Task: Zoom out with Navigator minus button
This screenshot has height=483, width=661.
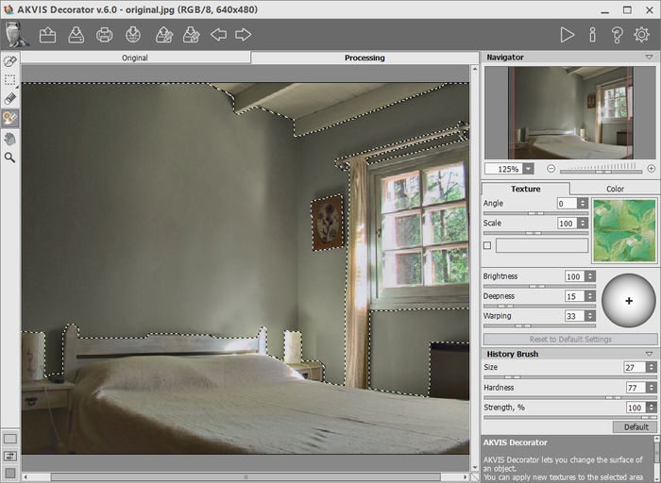Action: [551, 169]
